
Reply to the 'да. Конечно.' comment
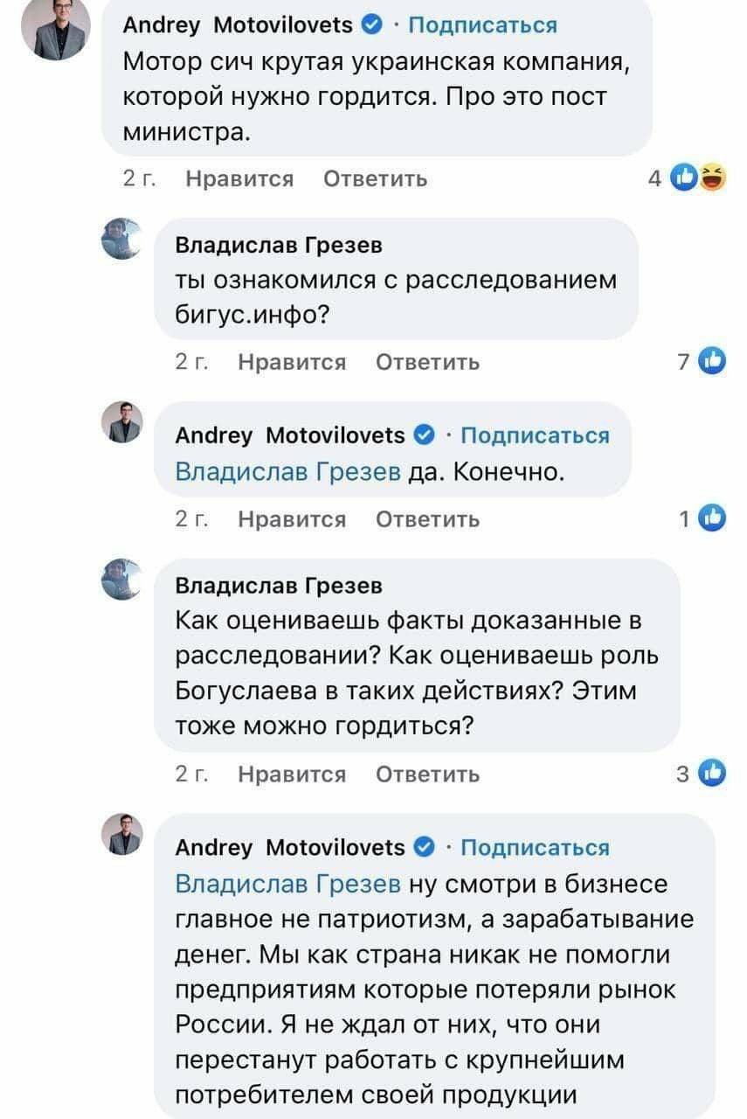[x=427, y=519]
